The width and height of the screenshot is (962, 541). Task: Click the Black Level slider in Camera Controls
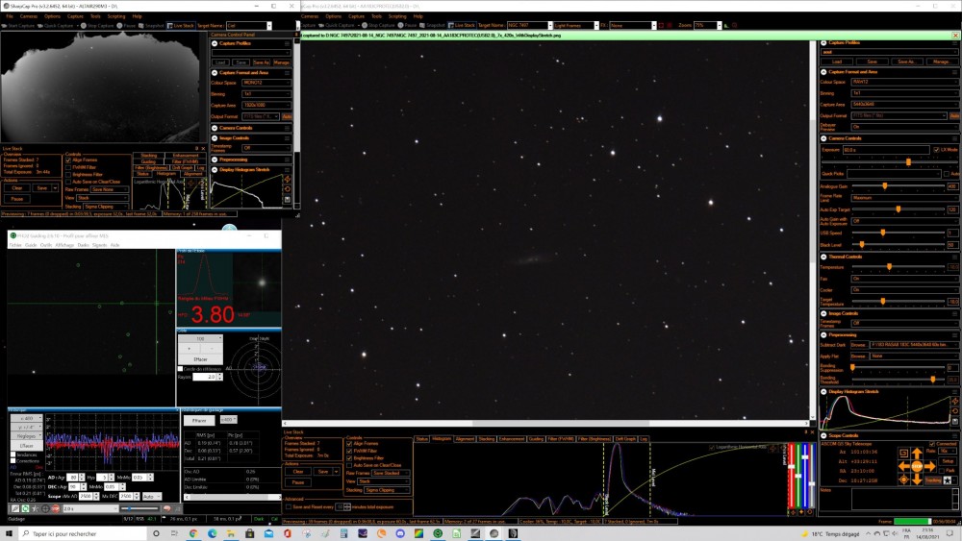pos(898,244)
